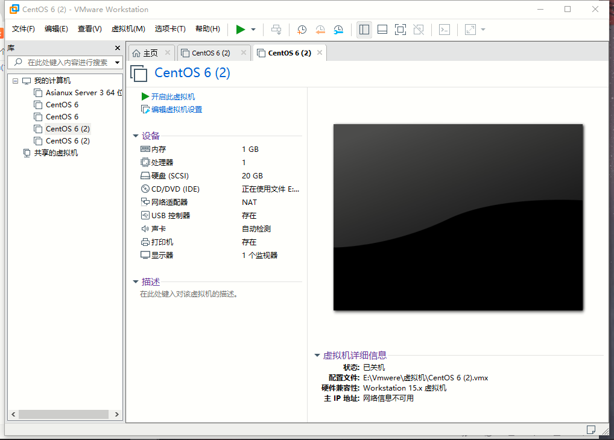Take a snapshot of this virtual machine
Image resolution: width=614 pixels, height=440 pixels.
302,30
